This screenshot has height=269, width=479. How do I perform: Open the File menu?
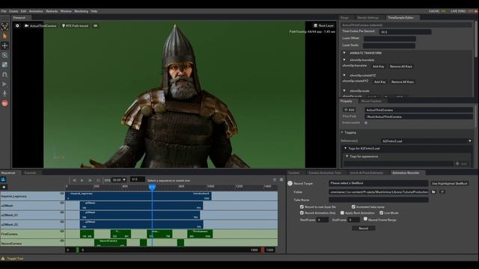click(4, 11)
